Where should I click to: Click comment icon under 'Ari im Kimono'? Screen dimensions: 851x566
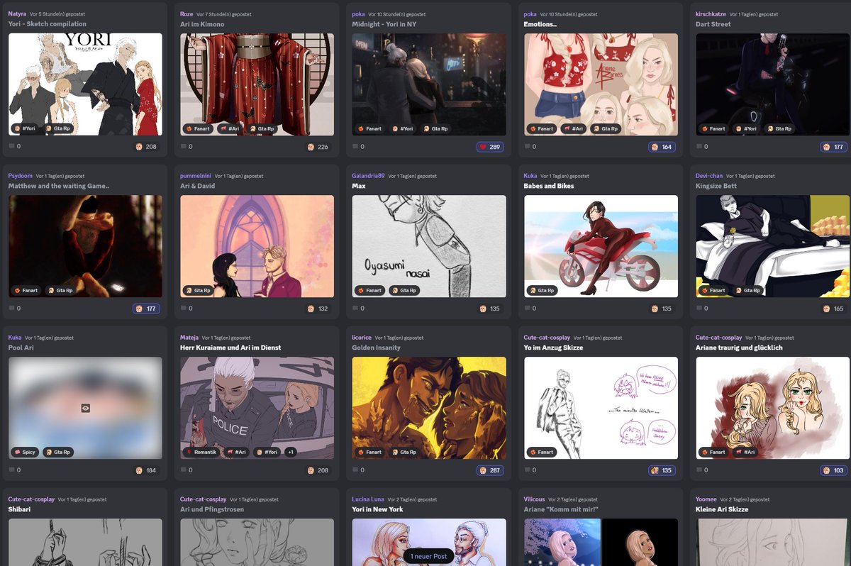click(x=184, y=147)
